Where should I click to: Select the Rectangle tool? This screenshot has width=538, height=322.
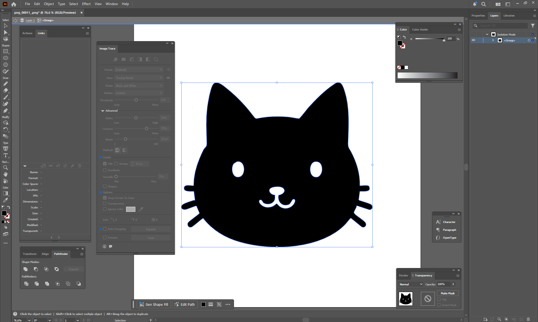coord(5,51)
